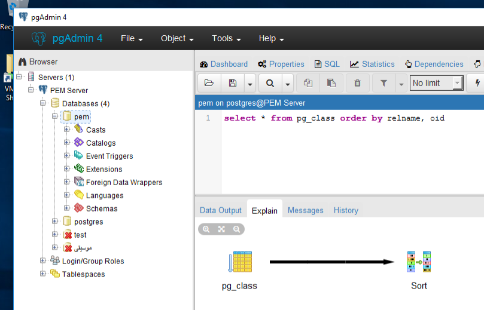Viewport: 484px width, 310px height.
Task: Open the Statistics tab
Action: [x=372, y=64]
